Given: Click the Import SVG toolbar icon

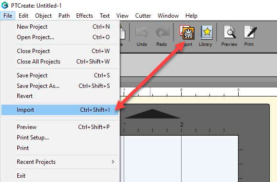Looking at the screenshot, I should coord(187,32).
